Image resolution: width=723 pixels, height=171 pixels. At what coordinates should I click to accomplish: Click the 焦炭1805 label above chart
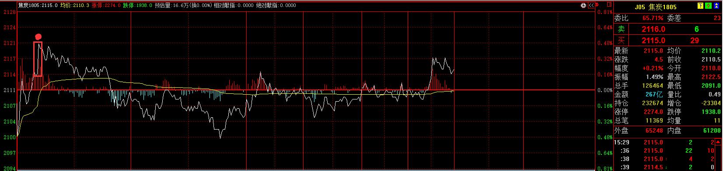click(x=29, y=5)
